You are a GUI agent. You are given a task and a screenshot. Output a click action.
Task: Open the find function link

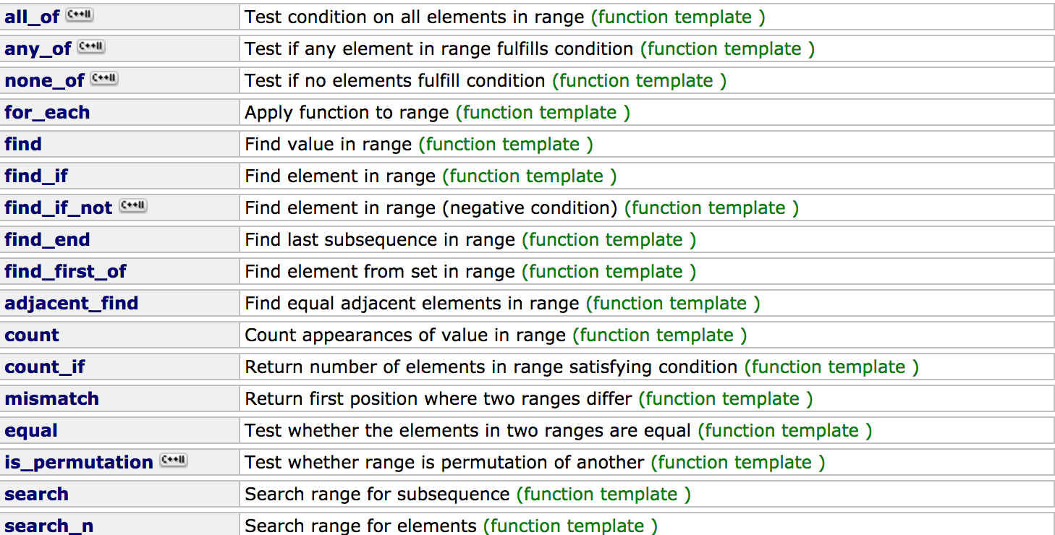click(23, 145)
